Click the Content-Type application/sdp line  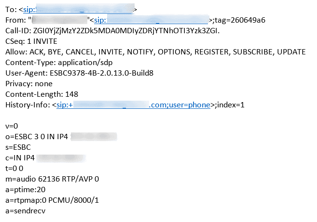tap(59, 63)
